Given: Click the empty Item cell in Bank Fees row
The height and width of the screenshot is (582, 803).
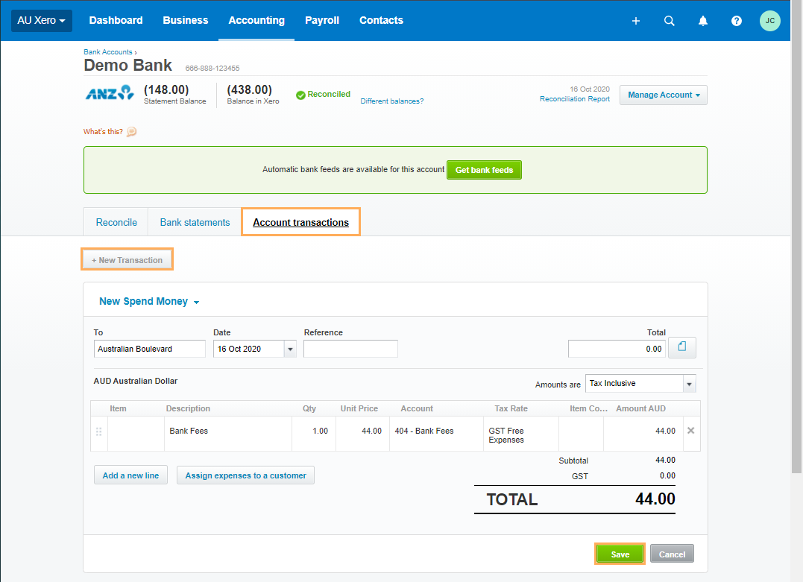Looking at the screenshot, I should click(x=136, y=434).
